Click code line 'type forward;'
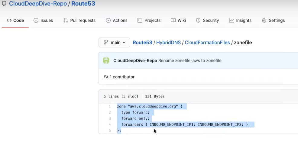The width and height of the screenshot is (298, 141). (135, 113)
